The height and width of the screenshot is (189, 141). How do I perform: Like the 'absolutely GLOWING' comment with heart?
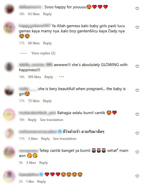tap(137, 66)
